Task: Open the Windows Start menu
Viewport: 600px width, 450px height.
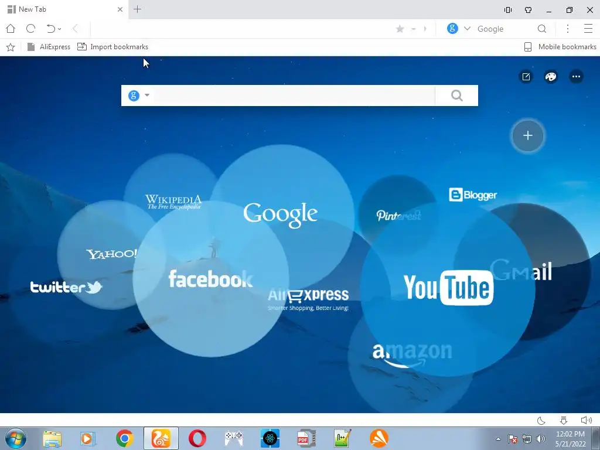Action: tap(15, 438)
